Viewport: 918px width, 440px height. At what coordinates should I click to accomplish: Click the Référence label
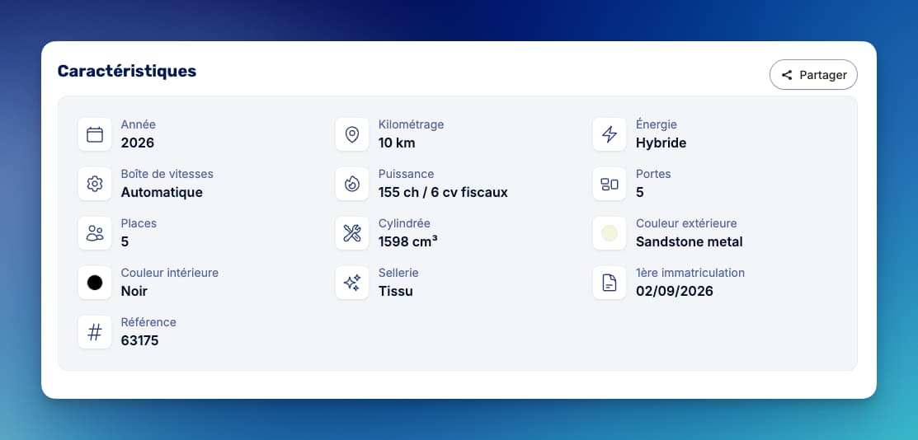148,322
